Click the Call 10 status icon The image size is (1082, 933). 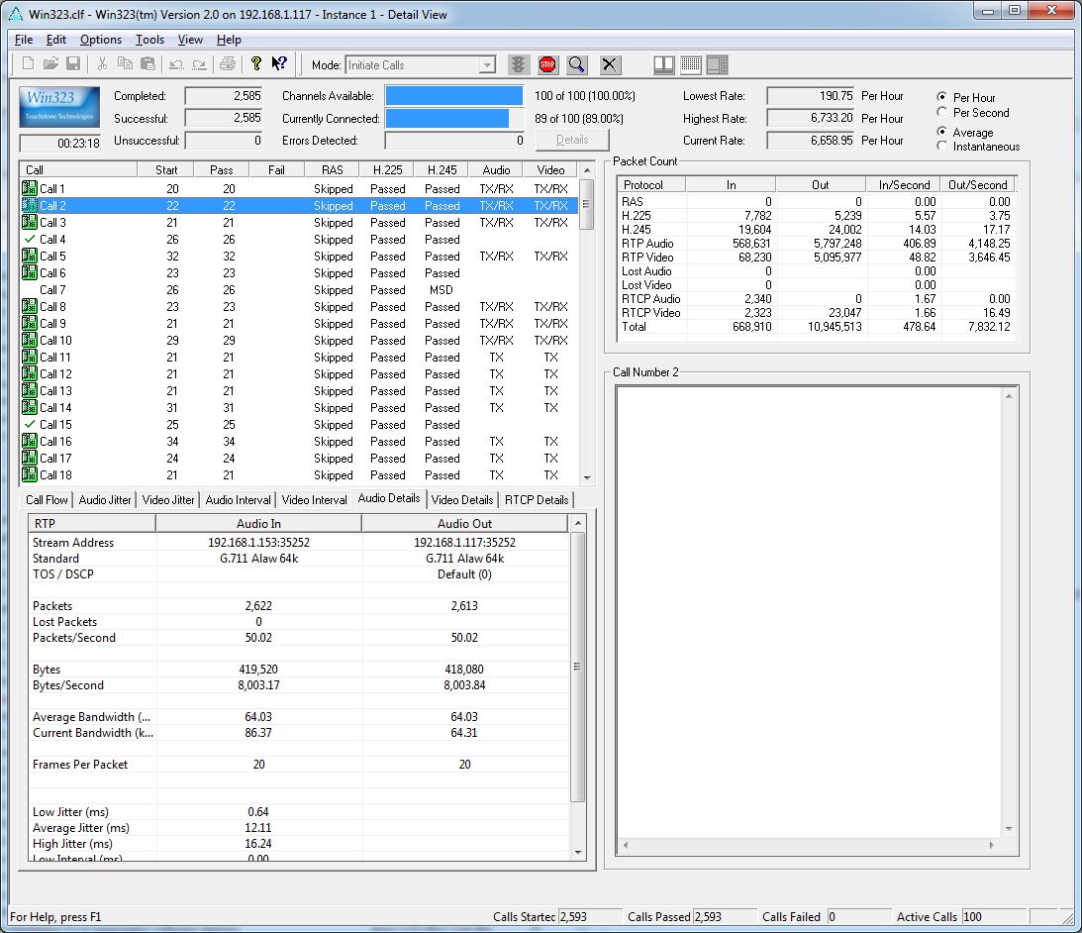[x=30, y=340]
